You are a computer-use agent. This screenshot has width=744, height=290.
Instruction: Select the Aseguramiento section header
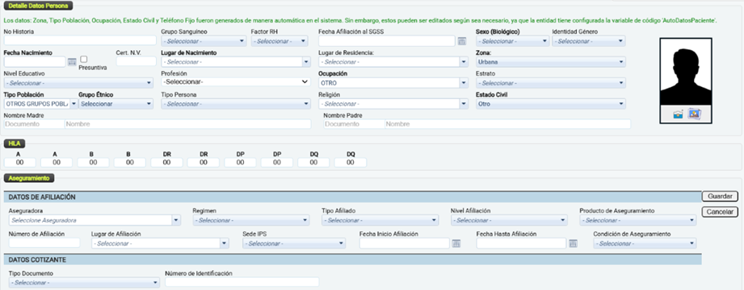tap(29, 178)
